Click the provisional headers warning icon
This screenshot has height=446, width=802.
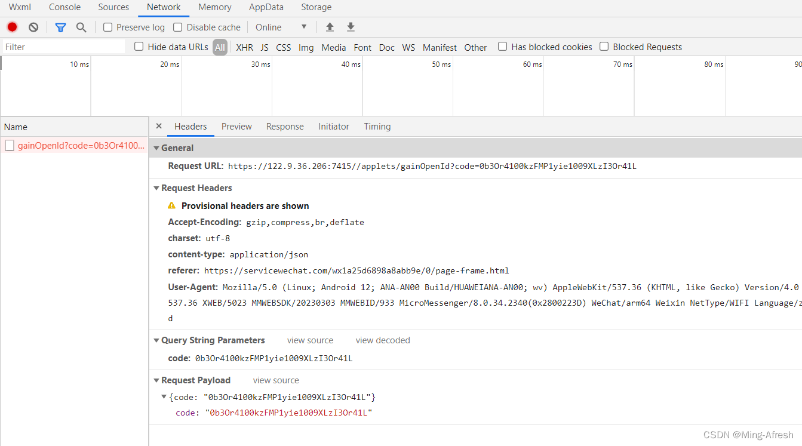point(172,205)
